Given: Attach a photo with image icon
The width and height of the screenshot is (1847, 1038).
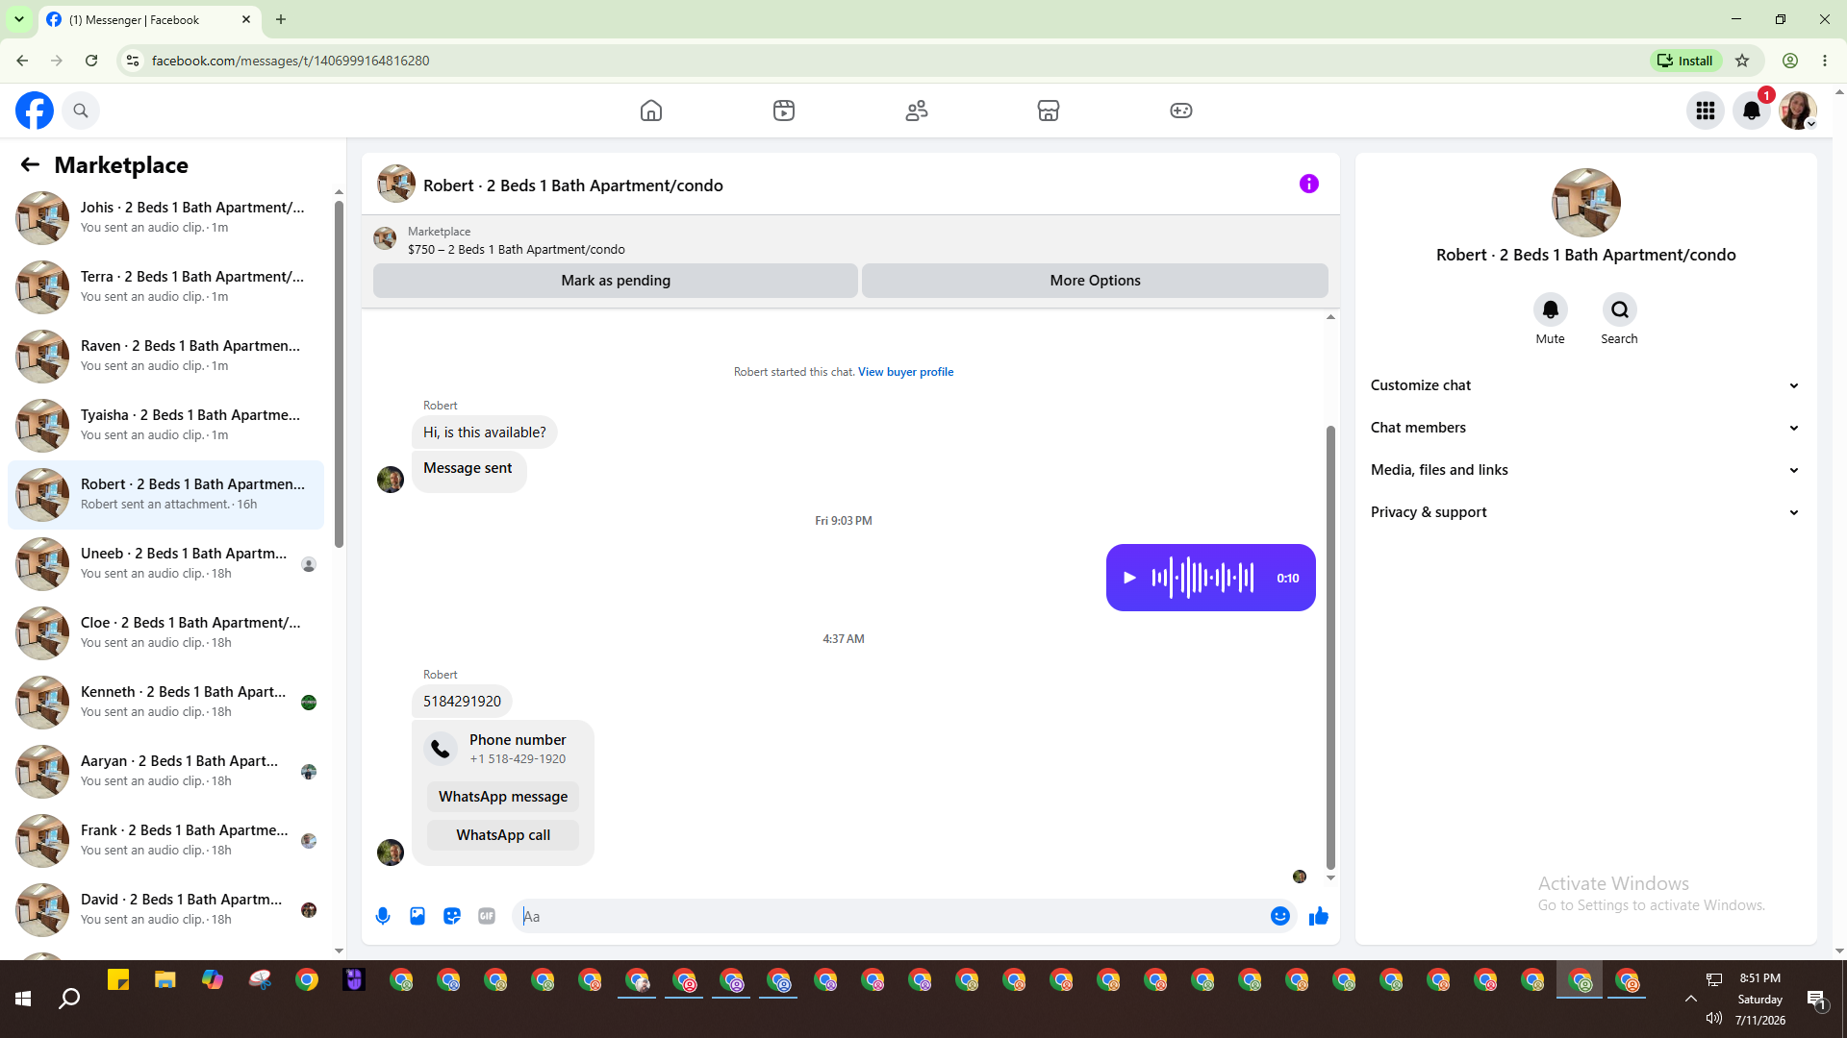Looking at the screenshot, I should point(417,916).
